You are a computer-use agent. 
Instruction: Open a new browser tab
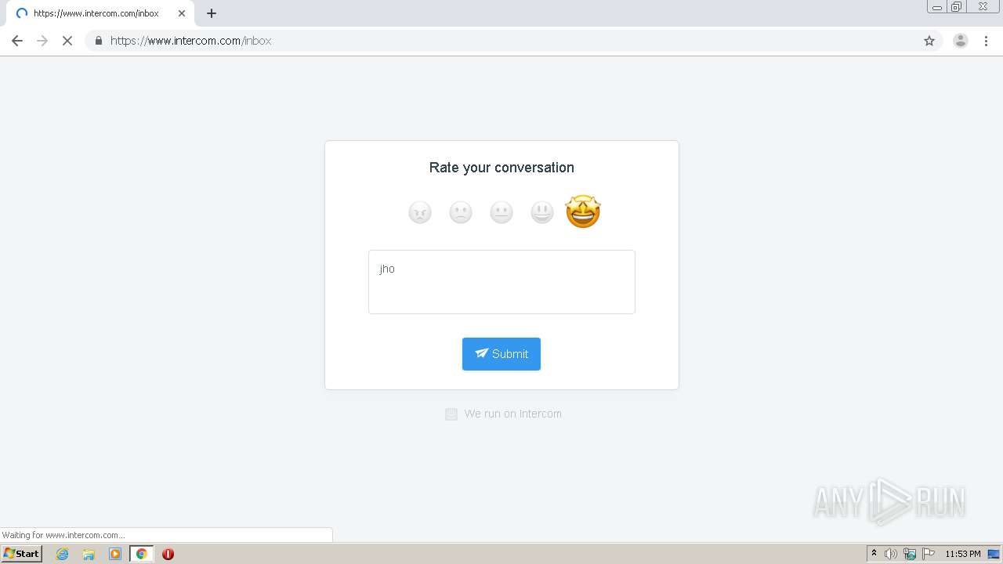212,13
